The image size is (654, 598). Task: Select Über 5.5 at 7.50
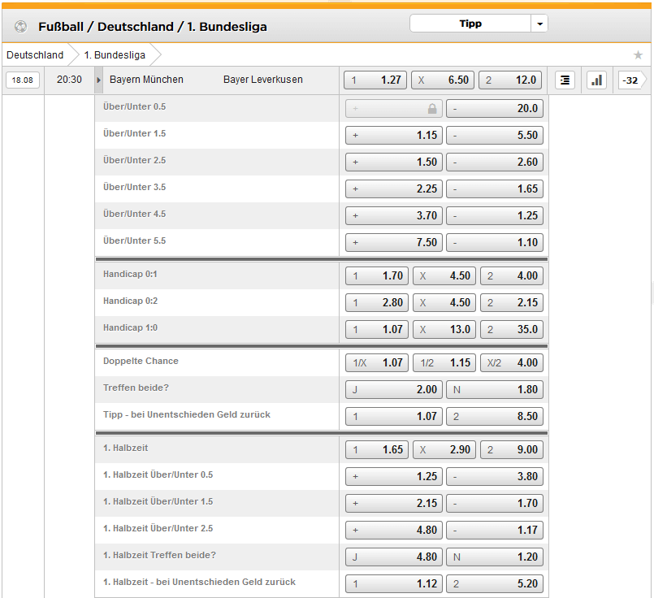click(x=394, y=242)
